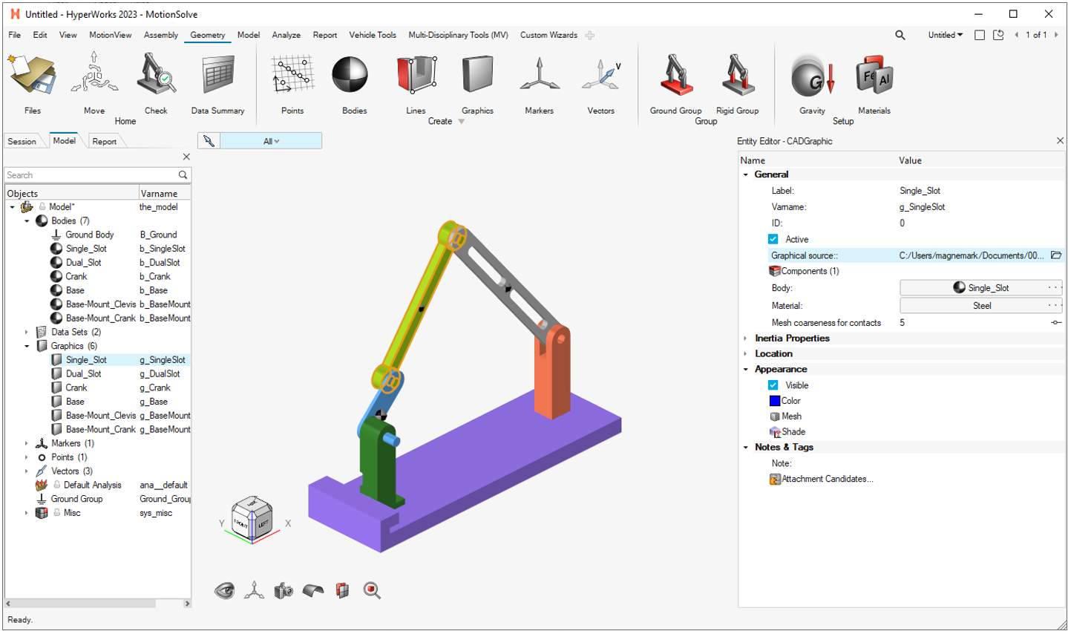
Task: Click the snapshot camera icon below the viewport
Action: [283, 590]
